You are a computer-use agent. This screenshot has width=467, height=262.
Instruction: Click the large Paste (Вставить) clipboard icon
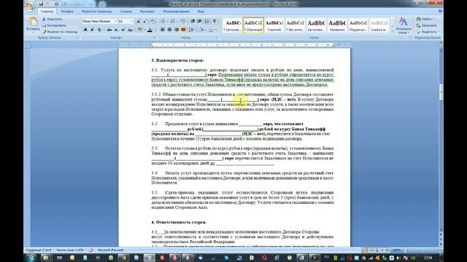pyautogui.click(x=33, y=22)
